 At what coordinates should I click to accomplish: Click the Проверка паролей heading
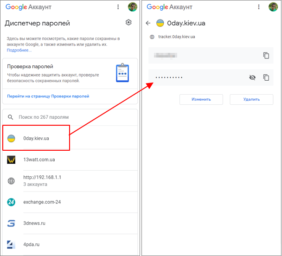click(x=30, y=67)
